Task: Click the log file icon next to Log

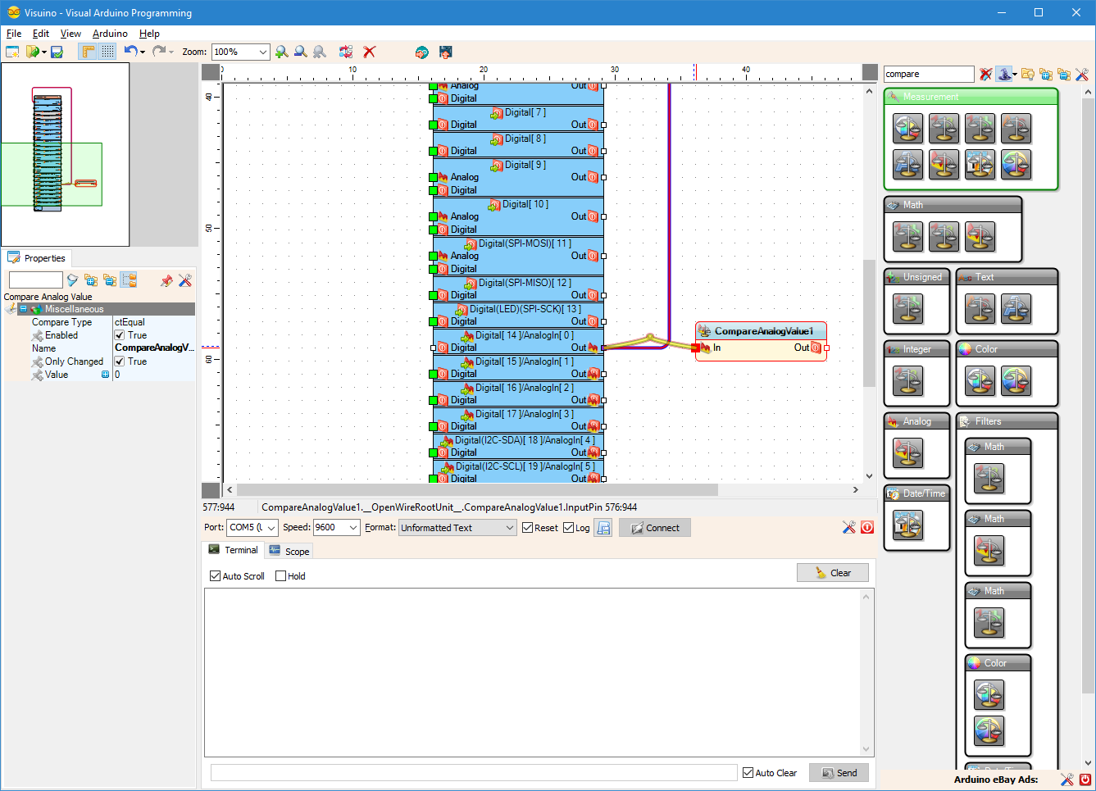Action: 603,528
